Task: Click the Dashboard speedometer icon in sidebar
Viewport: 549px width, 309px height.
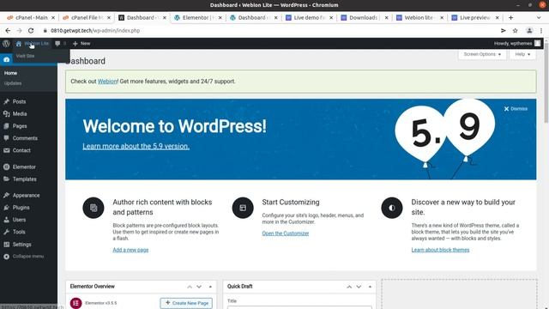Action: pyautogui.click(x=6, y=60)
